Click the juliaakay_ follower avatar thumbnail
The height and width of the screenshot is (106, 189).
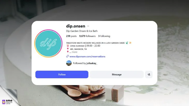(x=69, y=63)
